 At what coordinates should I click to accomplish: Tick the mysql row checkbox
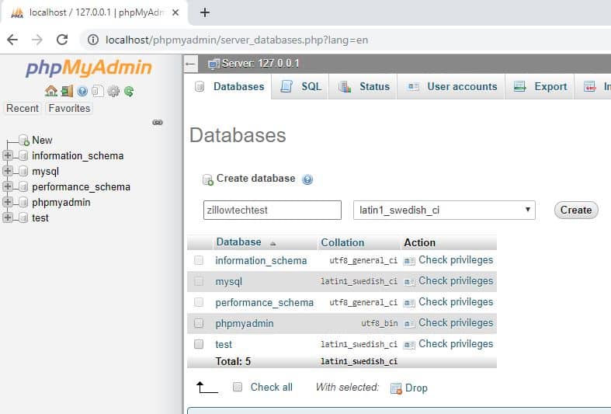click(199, 281)
